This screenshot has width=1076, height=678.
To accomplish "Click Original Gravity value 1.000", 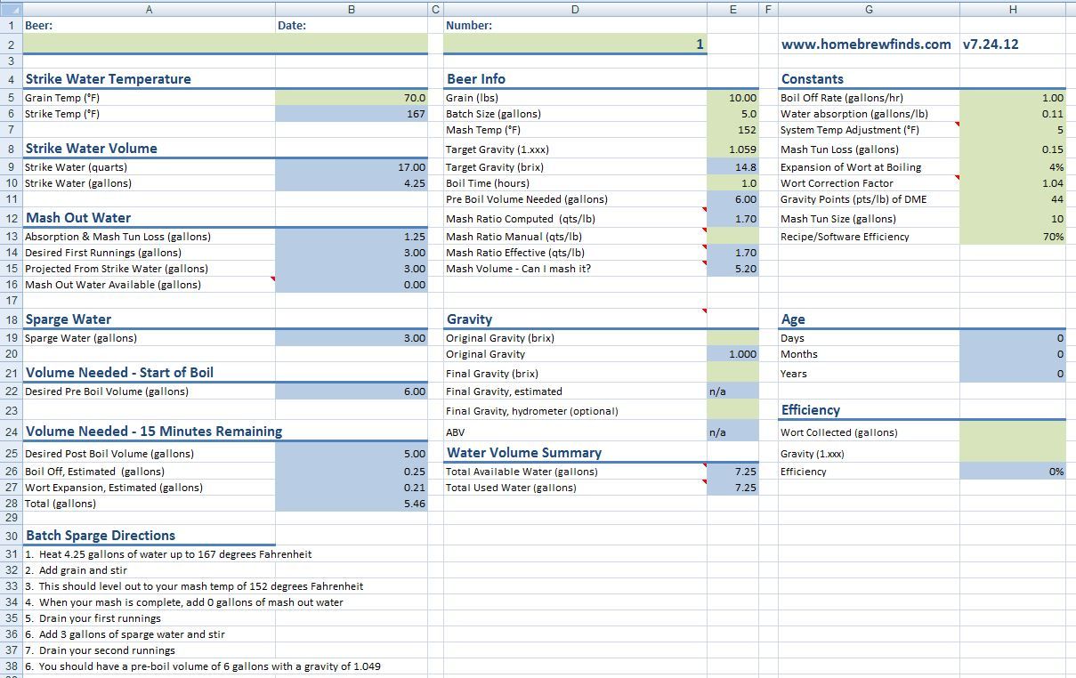I will point(733,354).
